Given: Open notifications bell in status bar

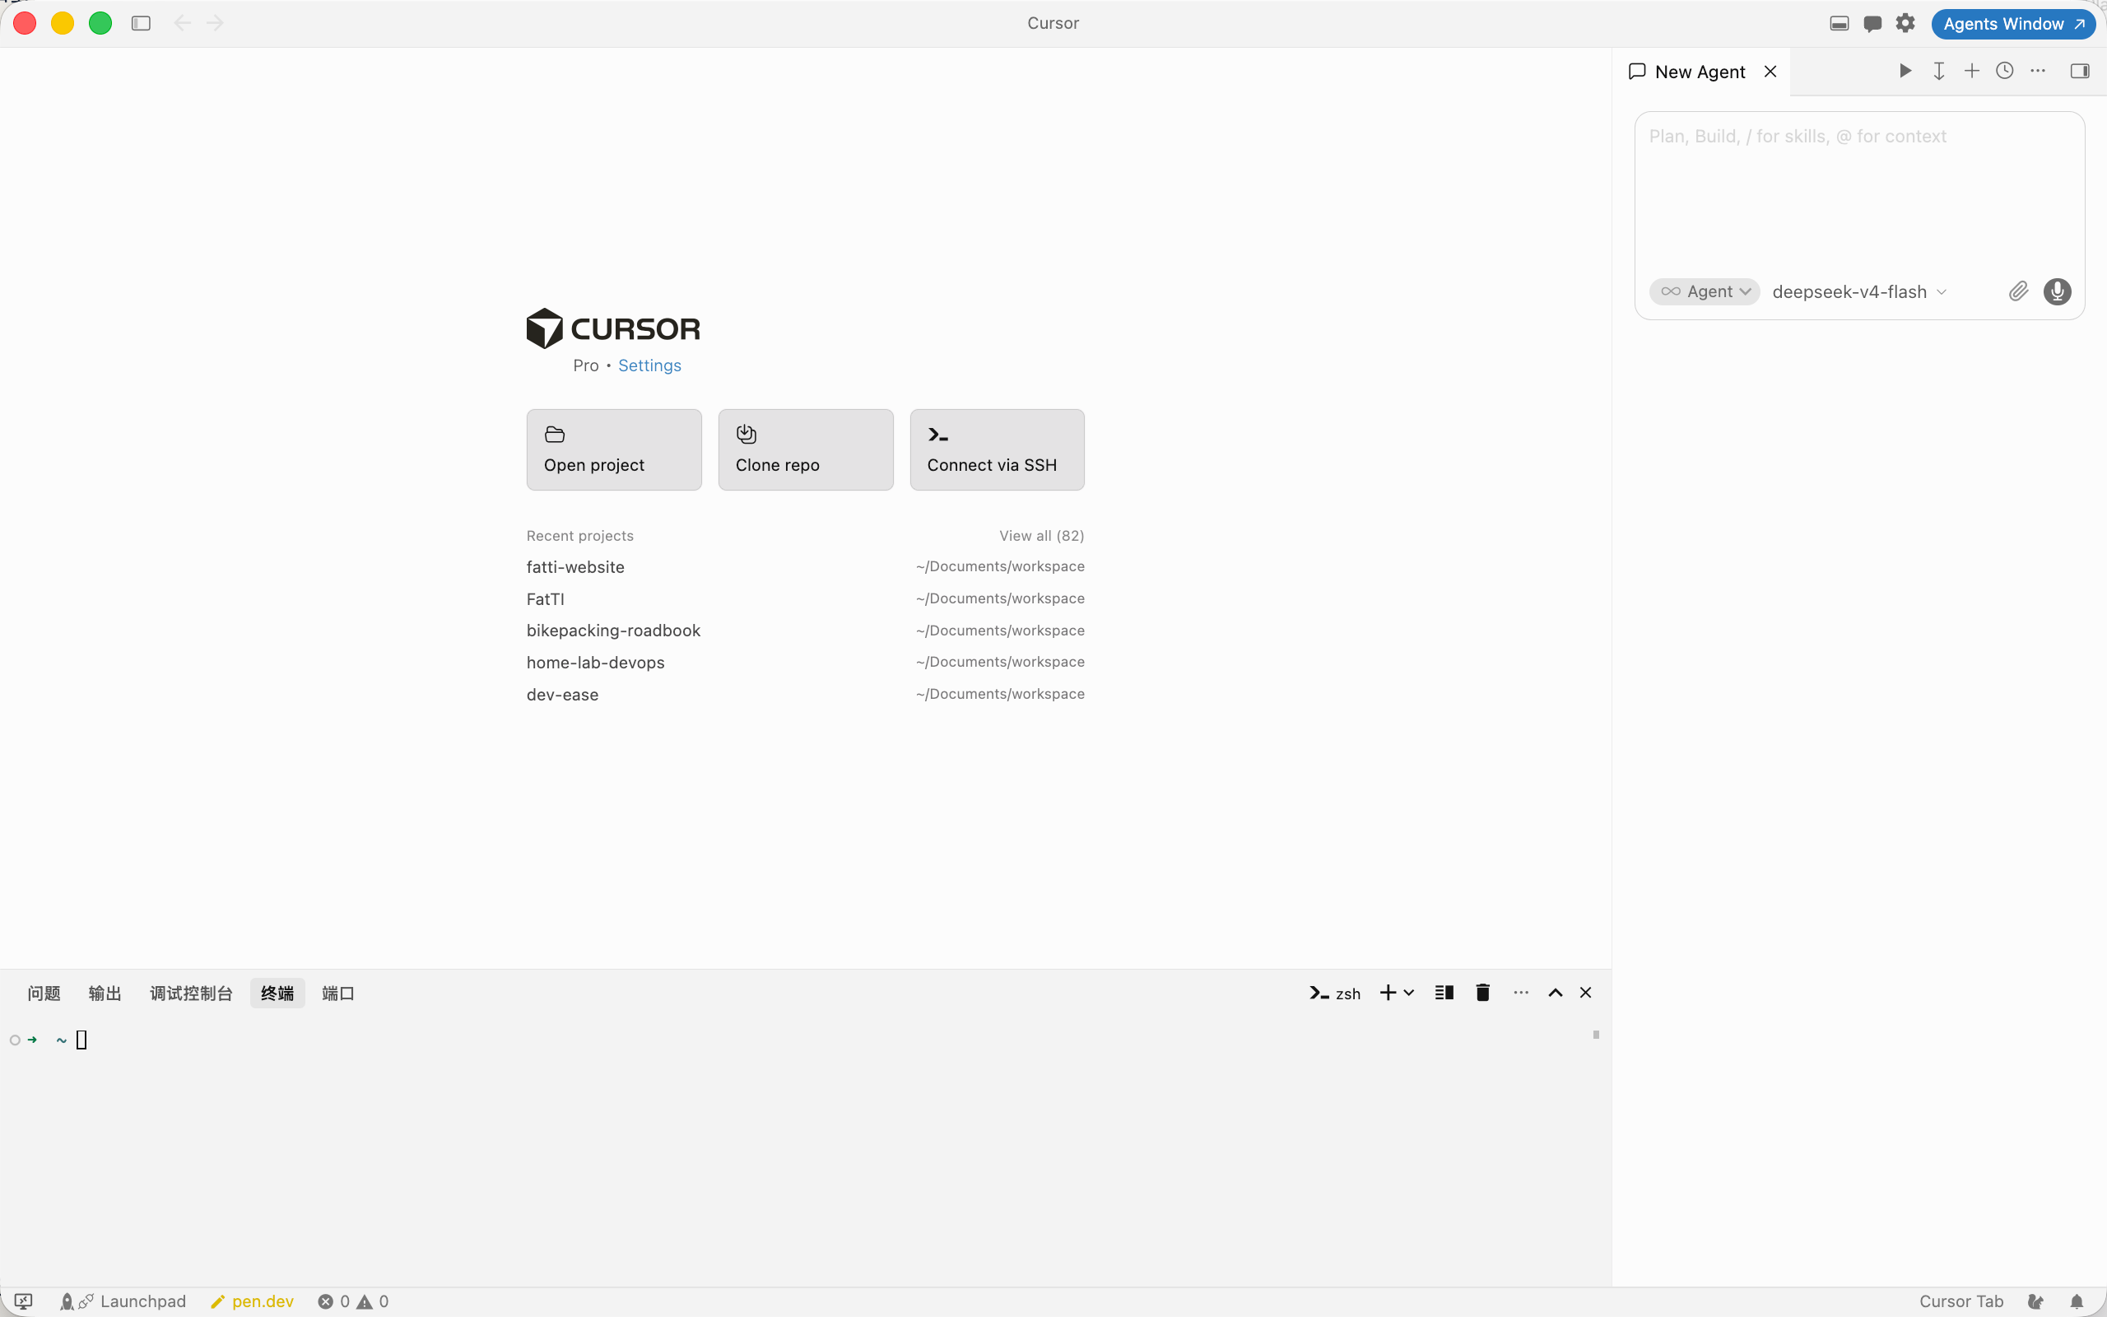Looking at the screenshot, I should click(2077, 1301).
